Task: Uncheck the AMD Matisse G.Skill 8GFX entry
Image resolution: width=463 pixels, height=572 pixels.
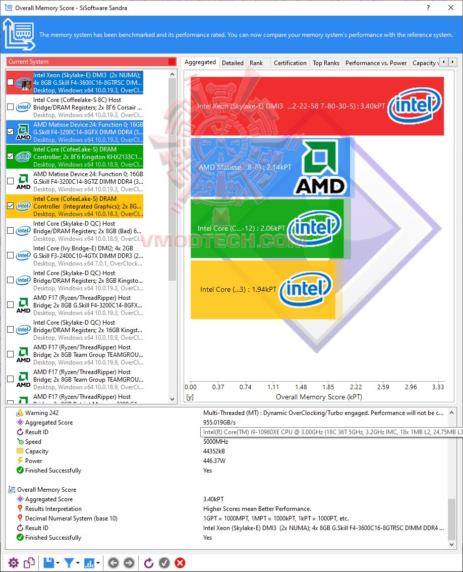Action: [x=11, y=132]
